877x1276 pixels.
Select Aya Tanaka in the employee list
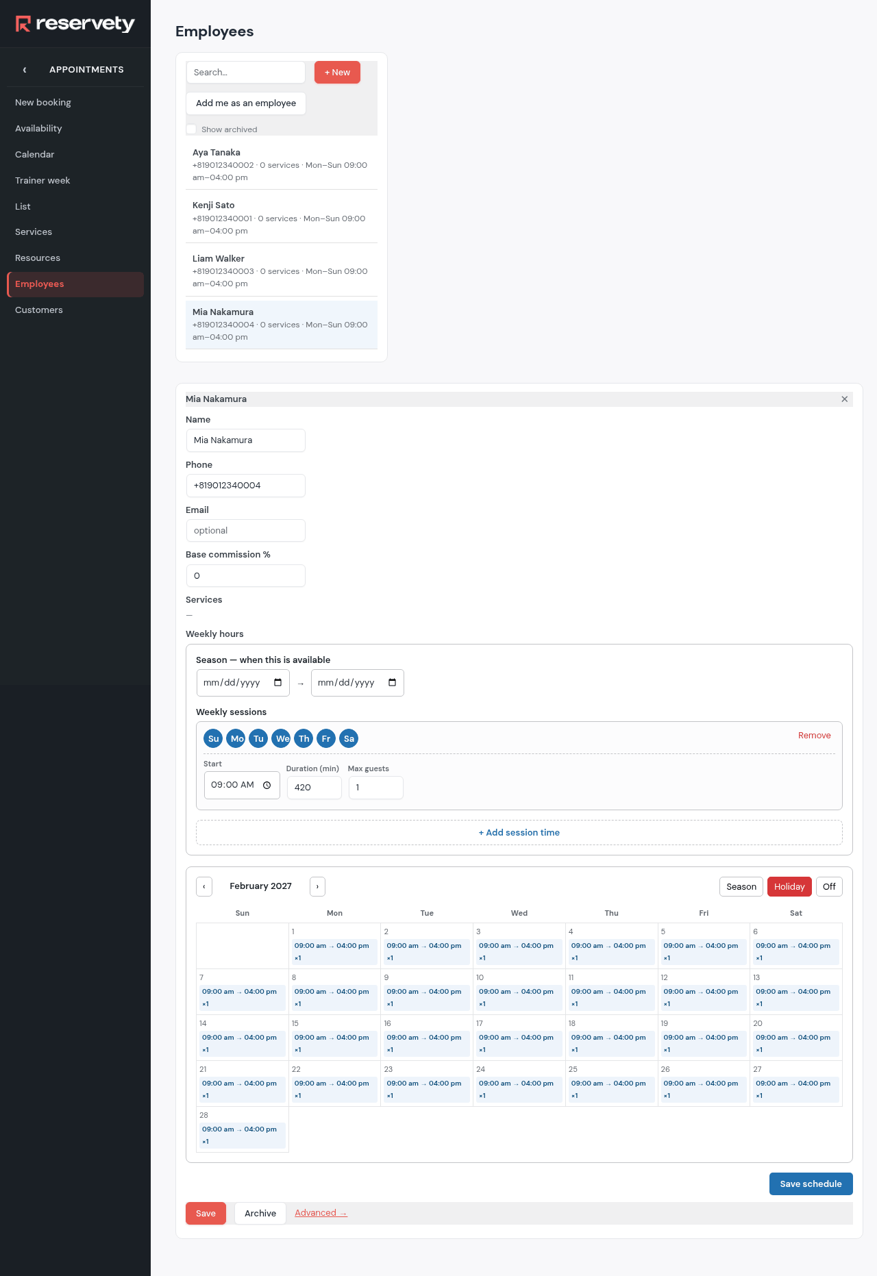(x=282, y=164)
